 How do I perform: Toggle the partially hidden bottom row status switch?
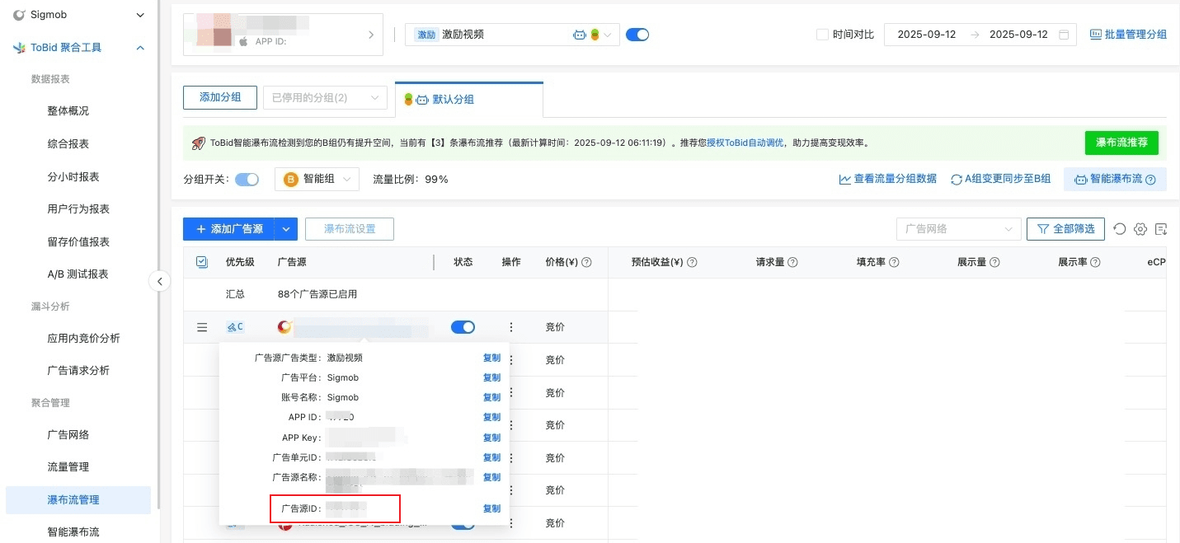(x=463, y=524)
